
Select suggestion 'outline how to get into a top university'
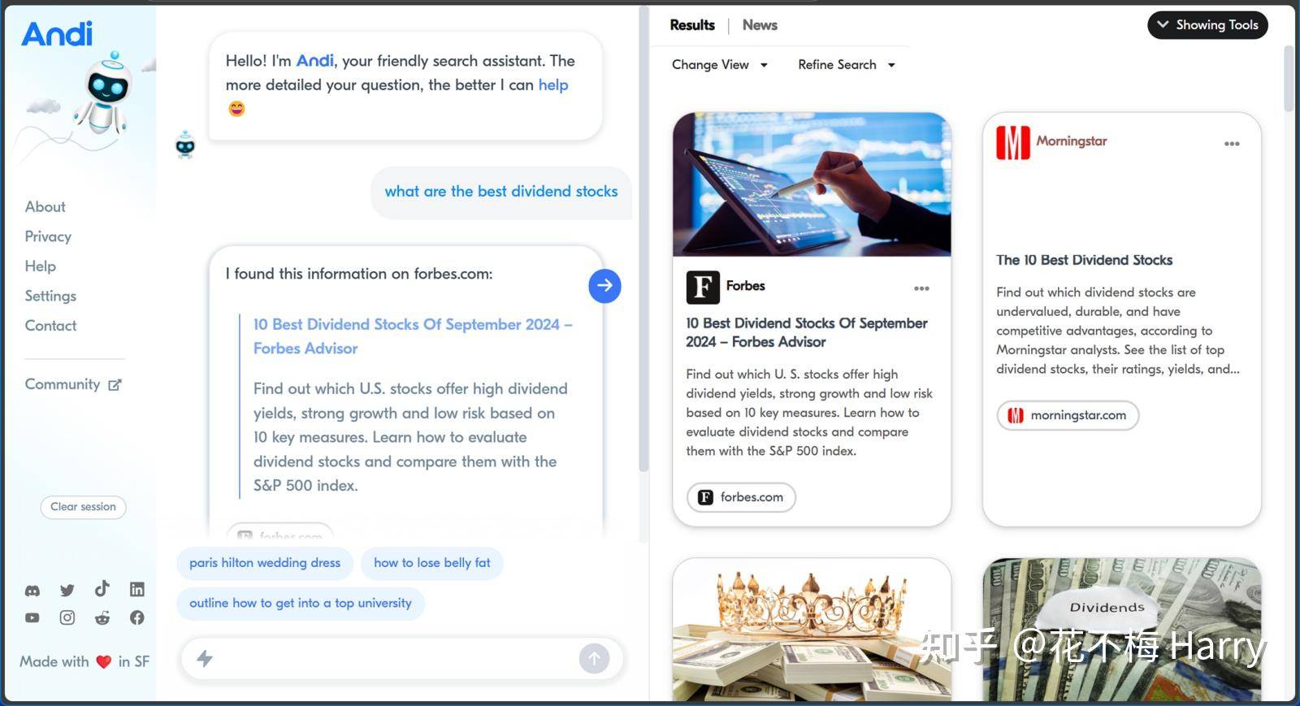(301, 604)
